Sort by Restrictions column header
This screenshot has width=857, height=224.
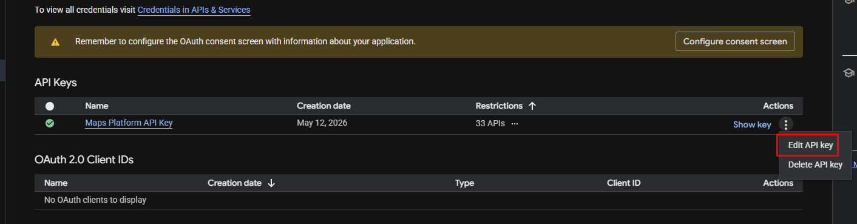coord(499,106)
